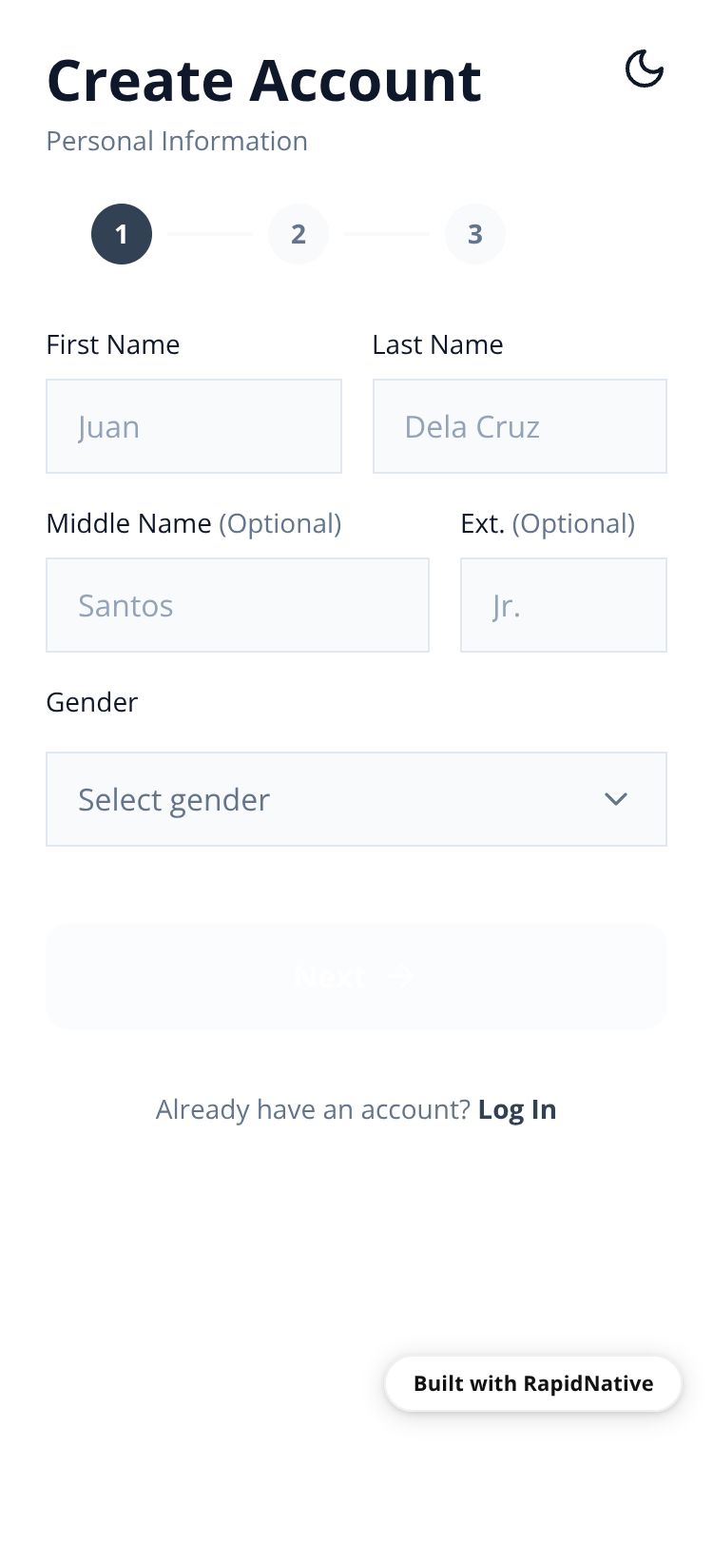The width and height of the screenshot is (713, 1545).
Task: Focus the Middle Name field showing Santos
Action: [x=238, y=605]
